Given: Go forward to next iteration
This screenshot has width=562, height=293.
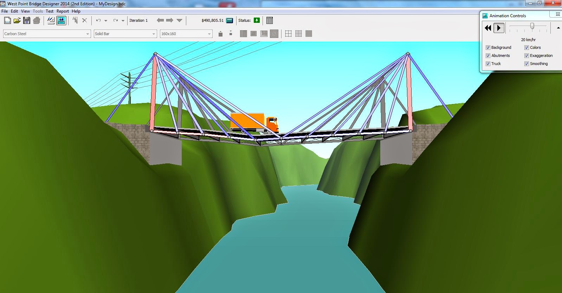Looking at the screenshot, I should point(170,20).
